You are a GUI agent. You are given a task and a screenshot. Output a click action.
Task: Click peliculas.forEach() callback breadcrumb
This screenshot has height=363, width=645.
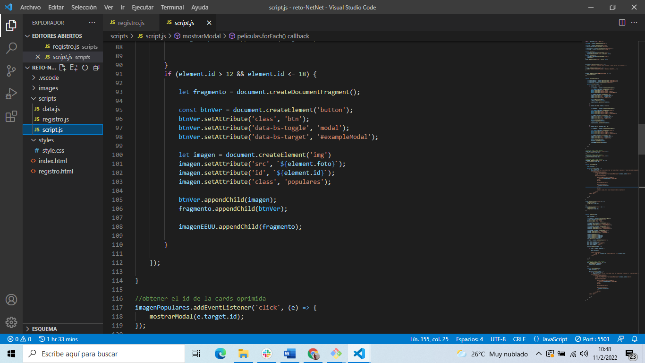tap(273, 36)
